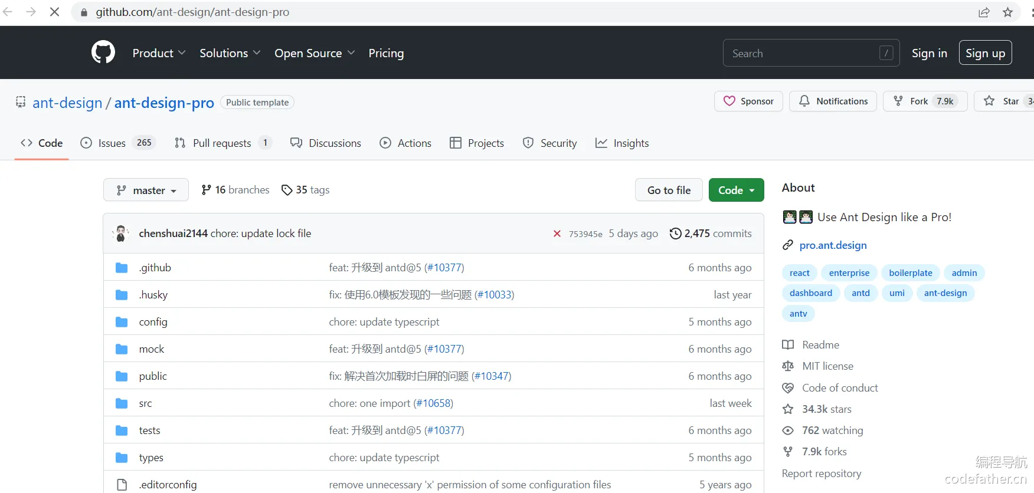Click the Sign in link
Viewport: 1034px width, 493px height.
929,53
